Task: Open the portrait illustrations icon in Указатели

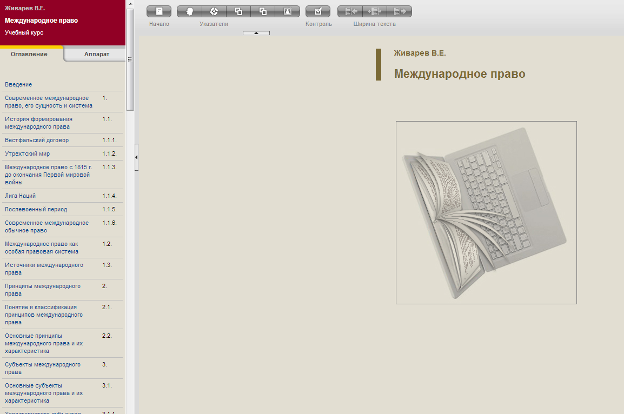Action: (287, 11)
